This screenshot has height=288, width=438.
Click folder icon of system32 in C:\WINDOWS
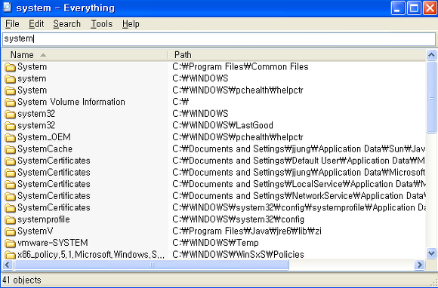click(10, 114)
